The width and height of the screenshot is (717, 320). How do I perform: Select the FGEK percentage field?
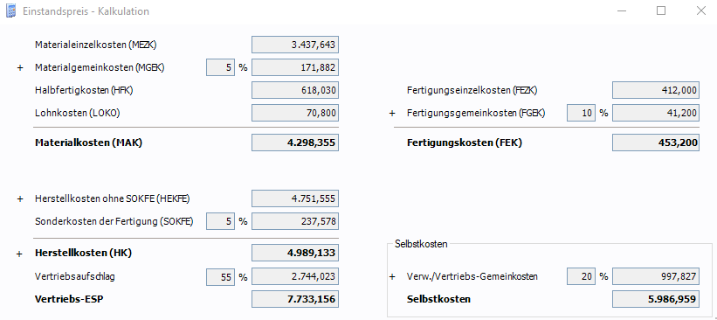tap(581, 113)
